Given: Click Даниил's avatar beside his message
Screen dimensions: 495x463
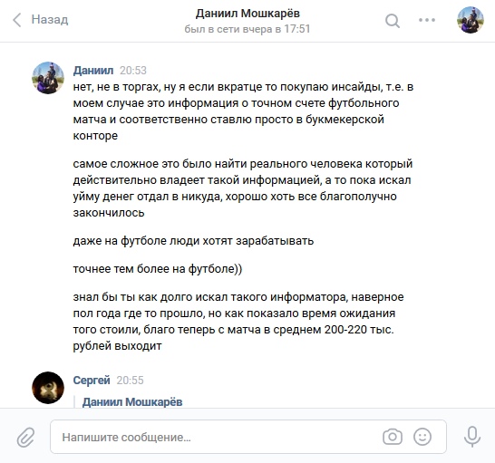Looking at the screenshot, I should [48, 78].
